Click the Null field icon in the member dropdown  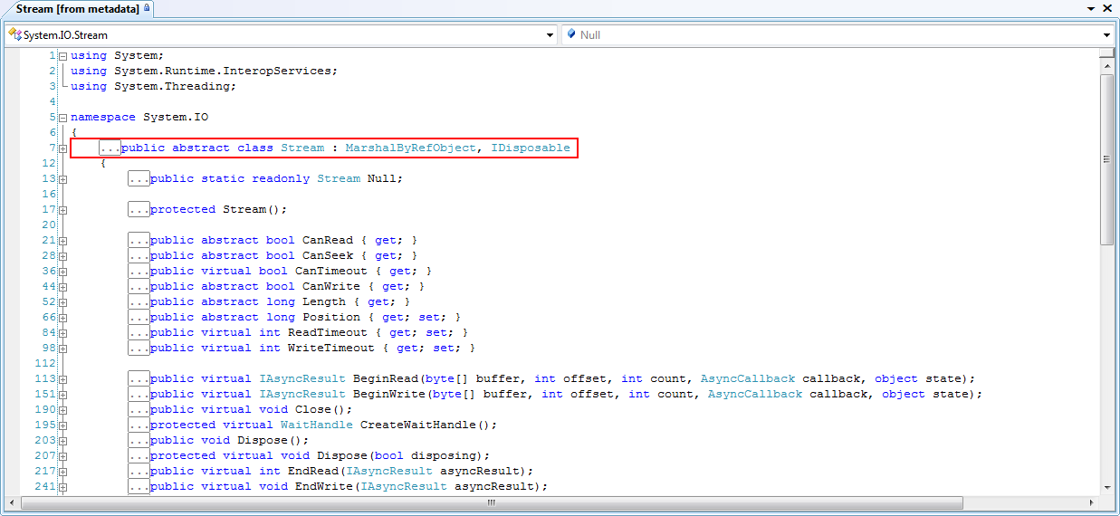pos(570,35)
